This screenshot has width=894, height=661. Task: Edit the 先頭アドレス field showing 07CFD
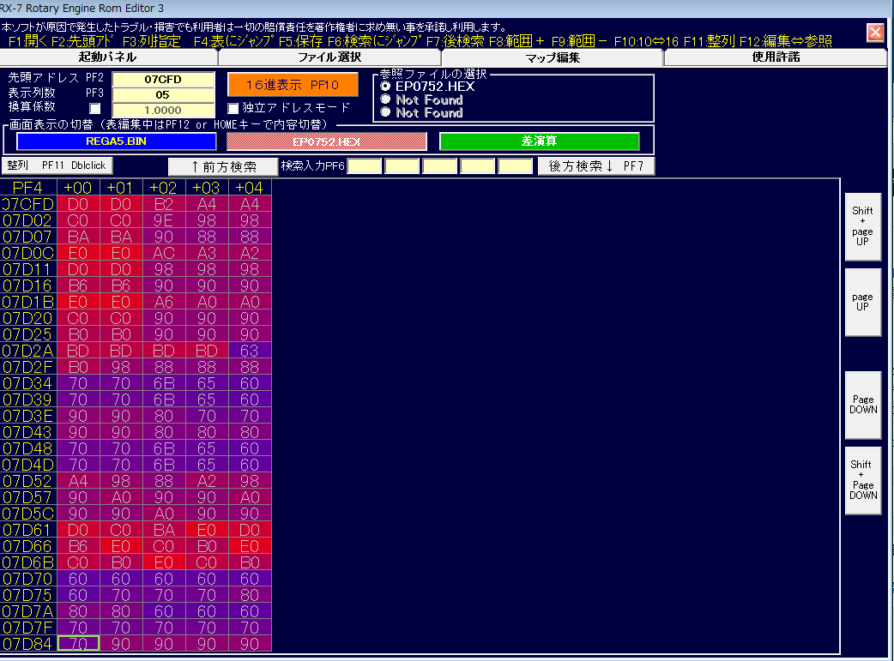point(163,80)
